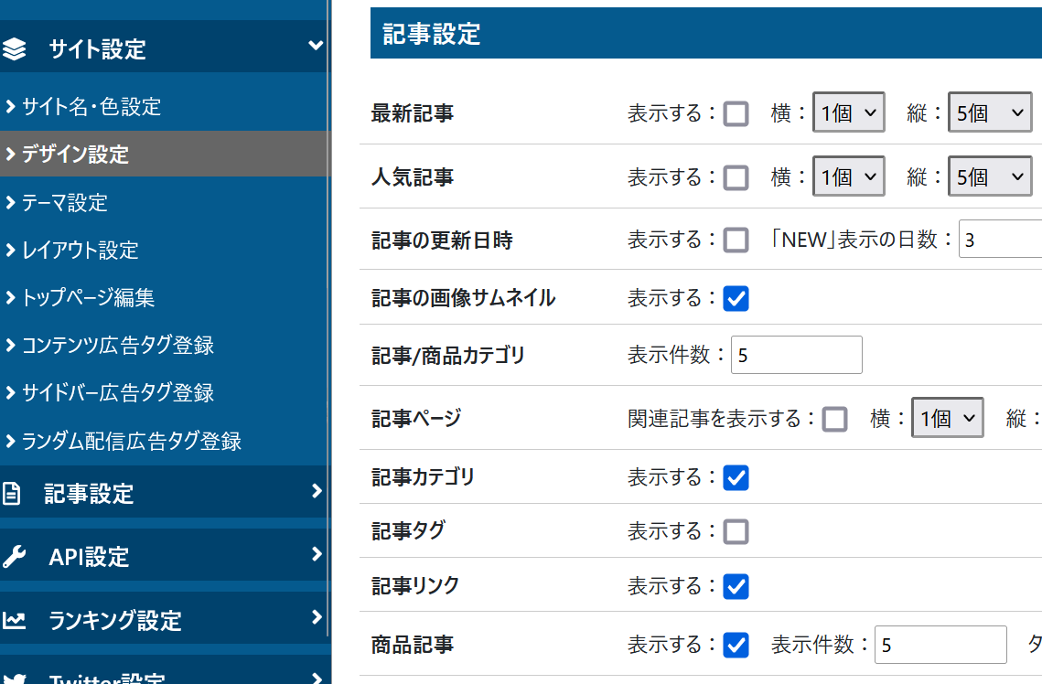This screenshot has width=1042, height=684.
Task: Toggle the 記事タグ display checkbox
Action: point(736,531)
